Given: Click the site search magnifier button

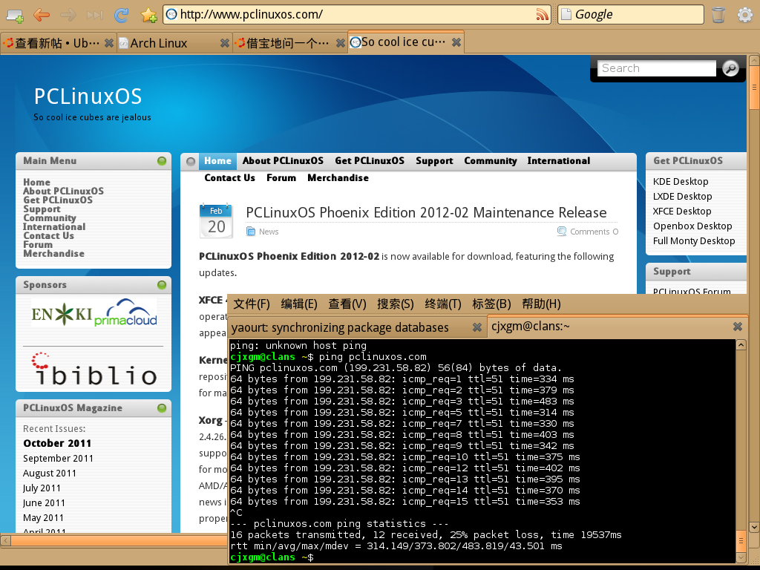Looking at the screenshot, I should [730, 68].
